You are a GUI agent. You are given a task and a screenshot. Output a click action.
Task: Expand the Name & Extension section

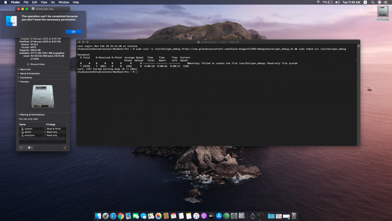tap(18, 73)
